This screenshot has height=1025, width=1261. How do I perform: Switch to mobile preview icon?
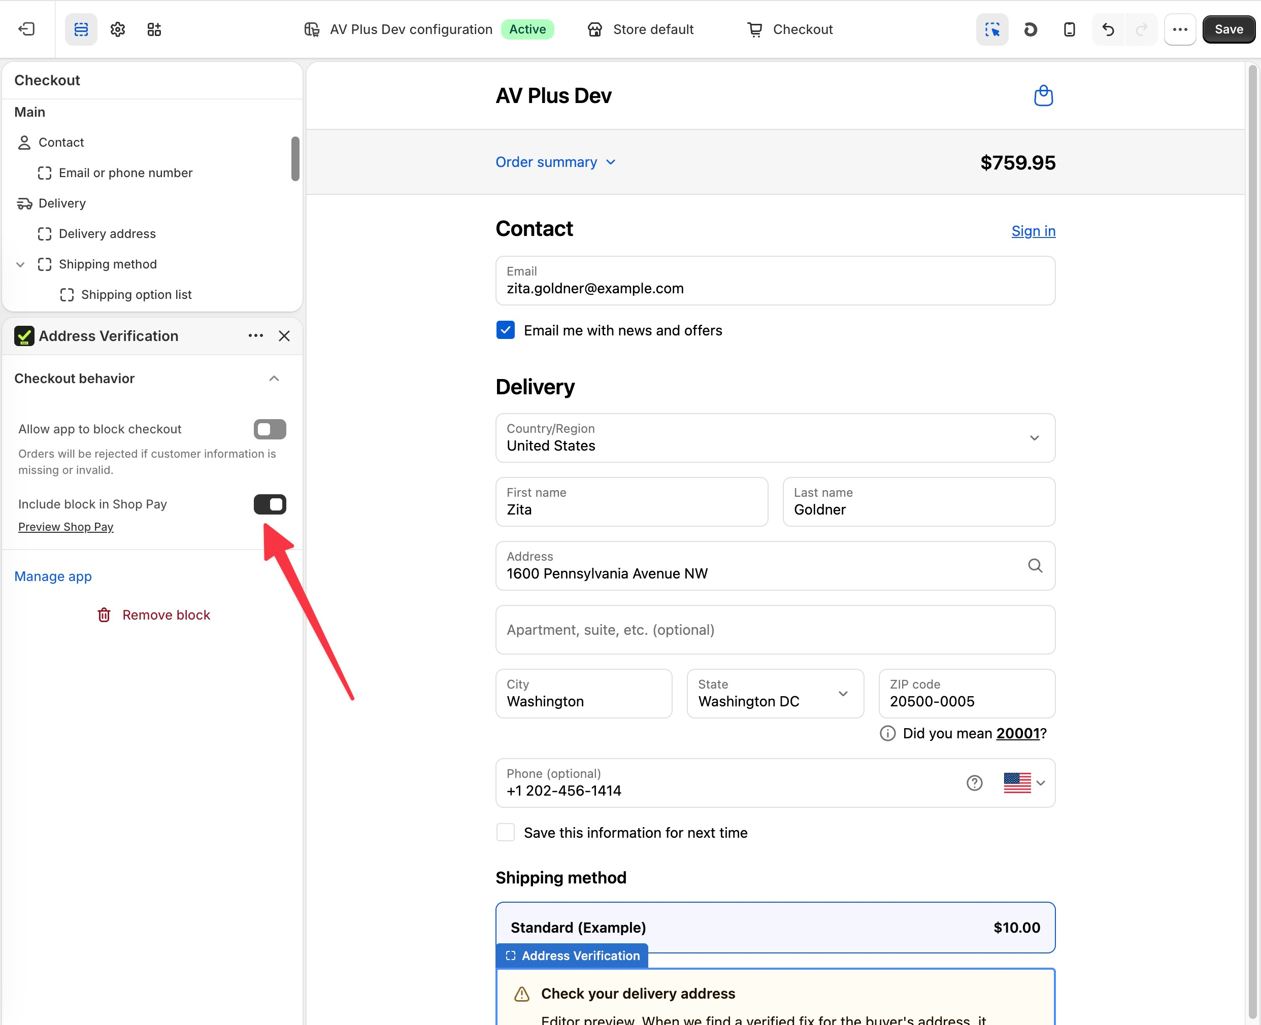click(1069, 29)
